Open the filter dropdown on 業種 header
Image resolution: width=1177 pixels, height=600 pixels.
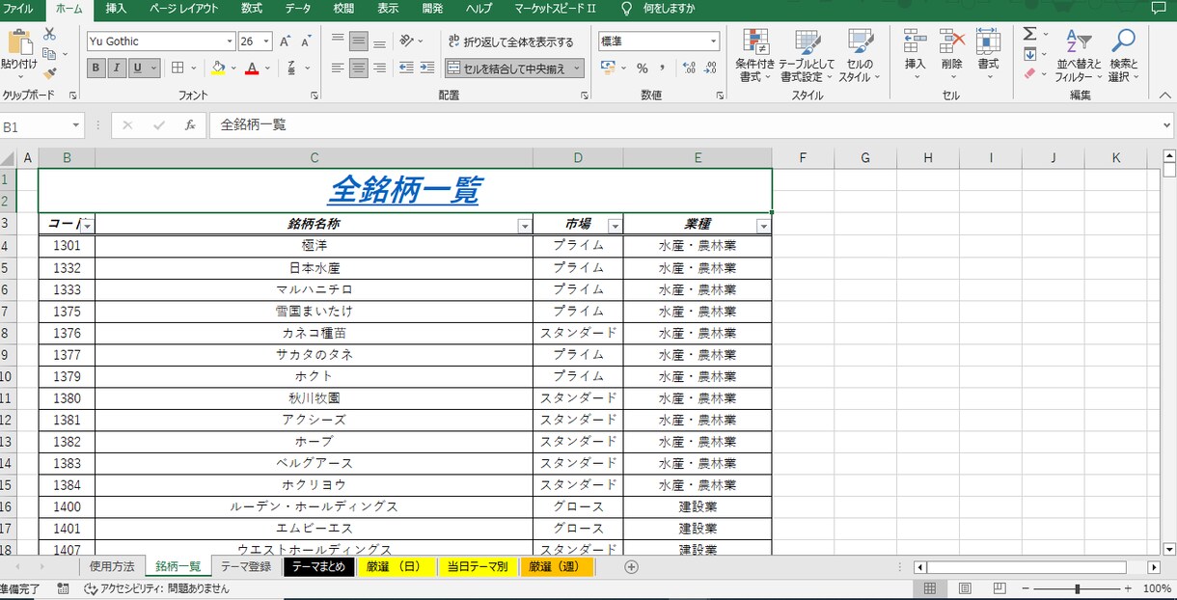point(764,226)
